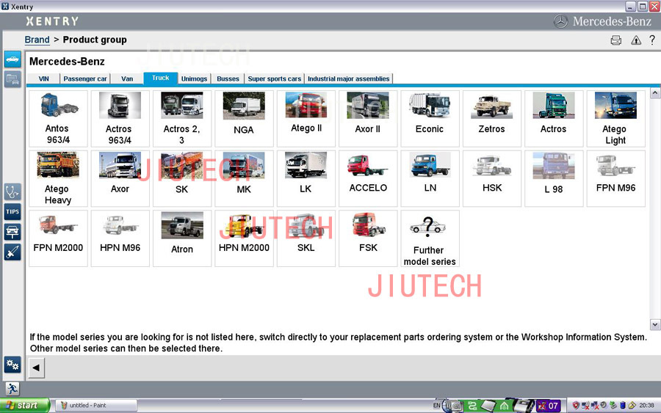Click the red security shield tray icon
This screenshot has width=661, height=413.
(x=576, y=406)
